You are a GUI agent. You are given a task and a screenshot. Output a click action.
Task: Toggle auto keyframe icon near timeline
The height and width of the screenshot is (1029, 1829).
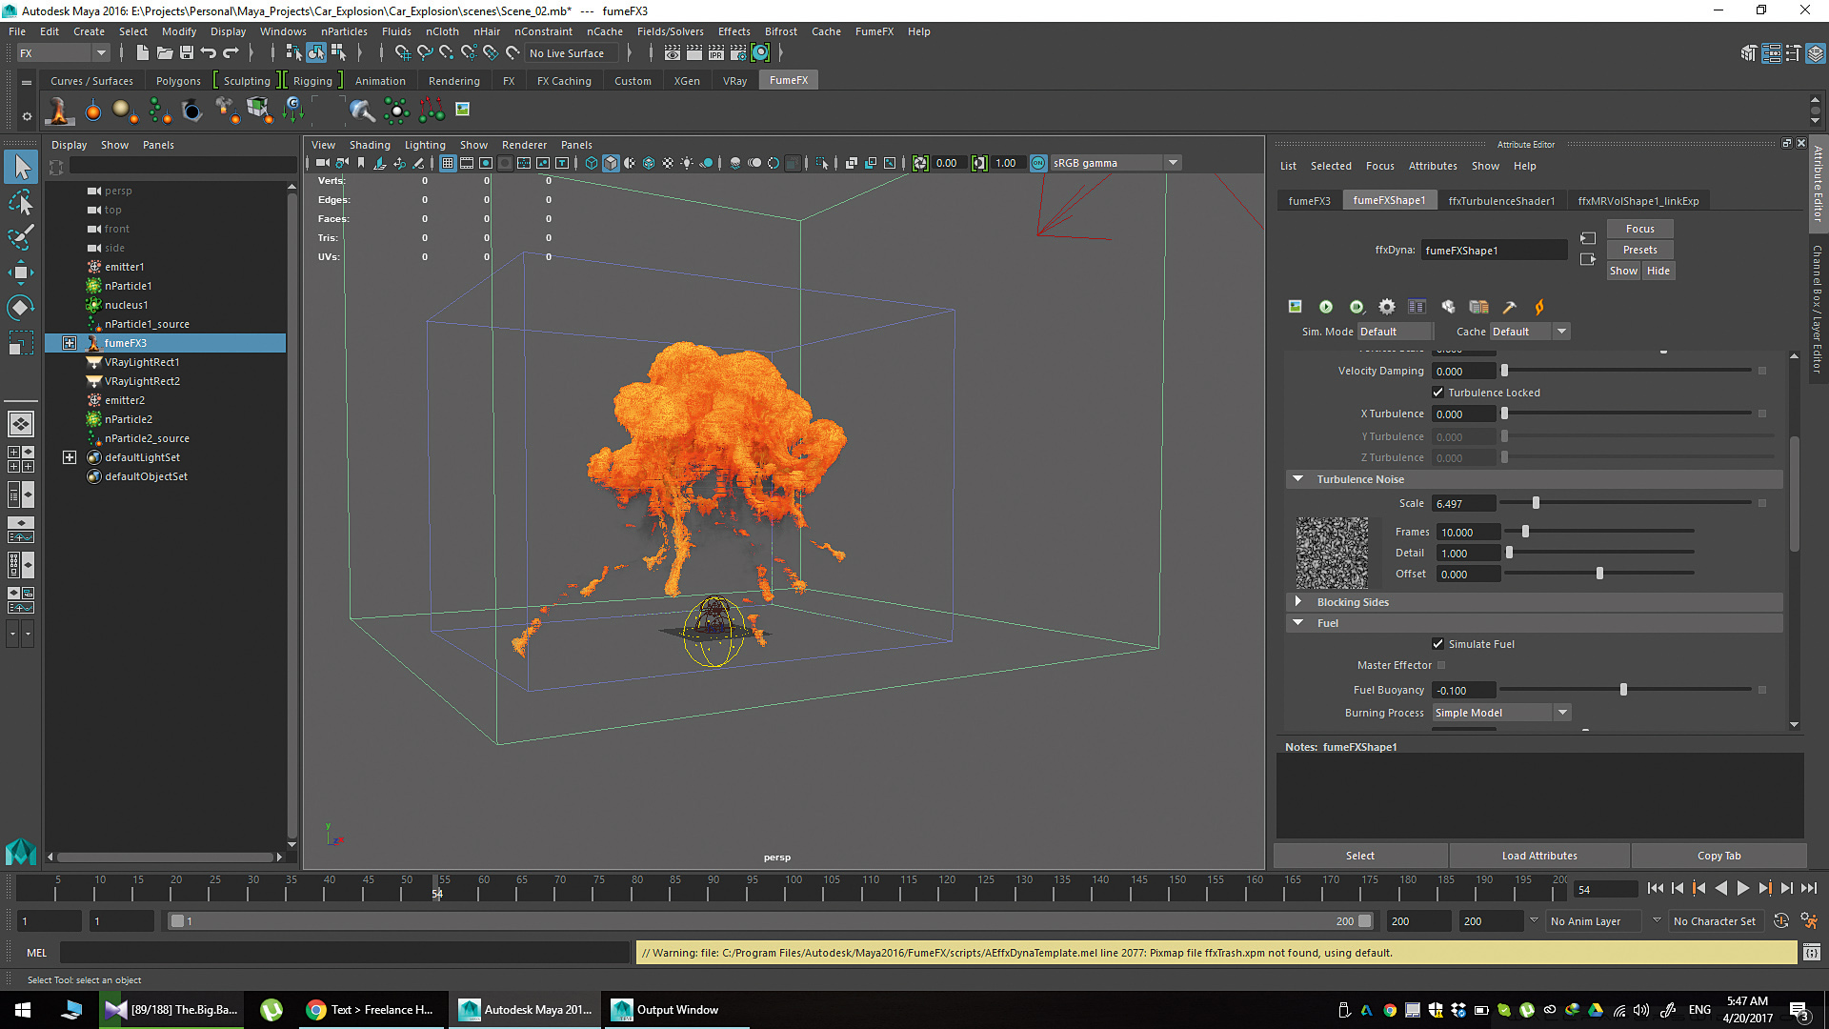[x=1781, y=921]
